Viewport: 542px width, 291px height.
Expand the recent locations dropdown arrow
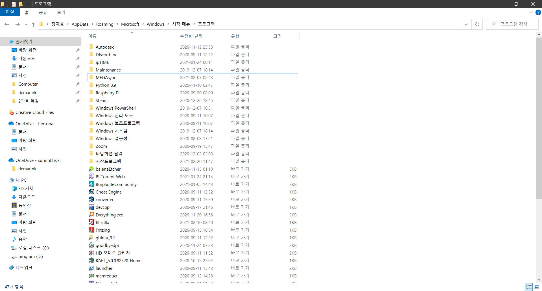(26, 24)
